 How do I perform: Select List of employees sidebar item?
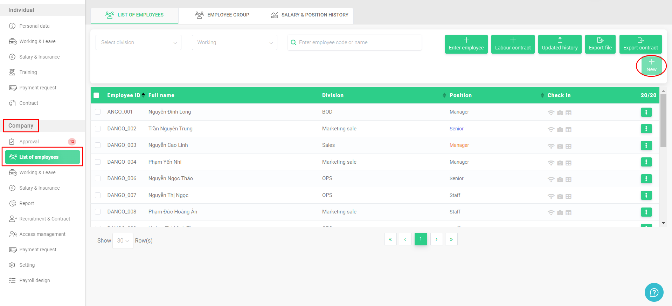point(42,157)
